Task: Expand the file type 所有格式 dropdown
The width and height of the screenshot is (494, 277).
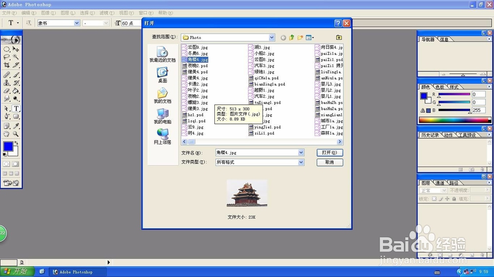Action: (301, 162)
